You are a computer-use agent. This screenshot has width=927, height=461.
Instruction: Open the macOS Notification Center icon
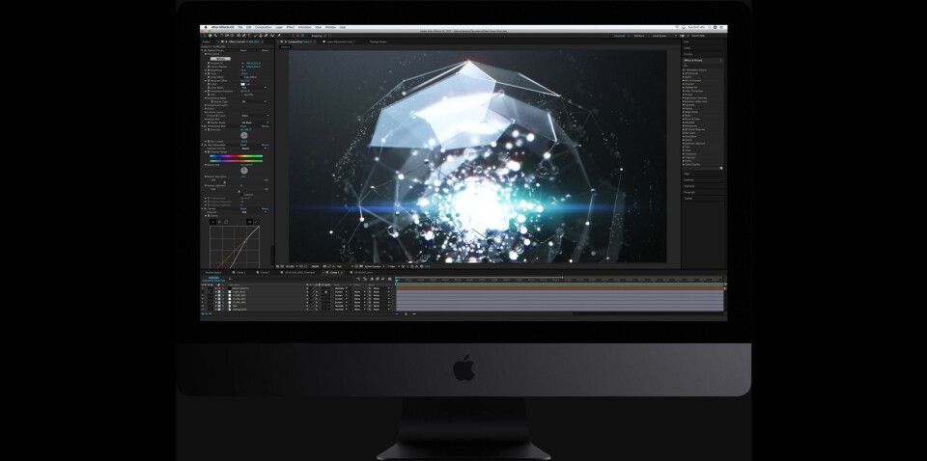click(721, 27)
